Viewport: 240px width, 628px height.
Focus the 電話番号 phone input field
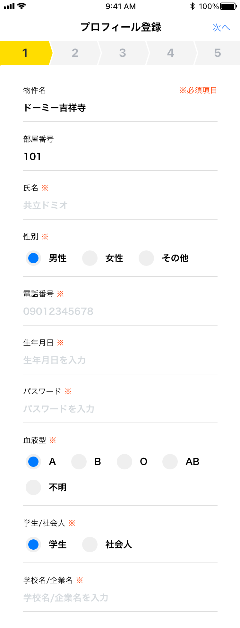(120, 311)
